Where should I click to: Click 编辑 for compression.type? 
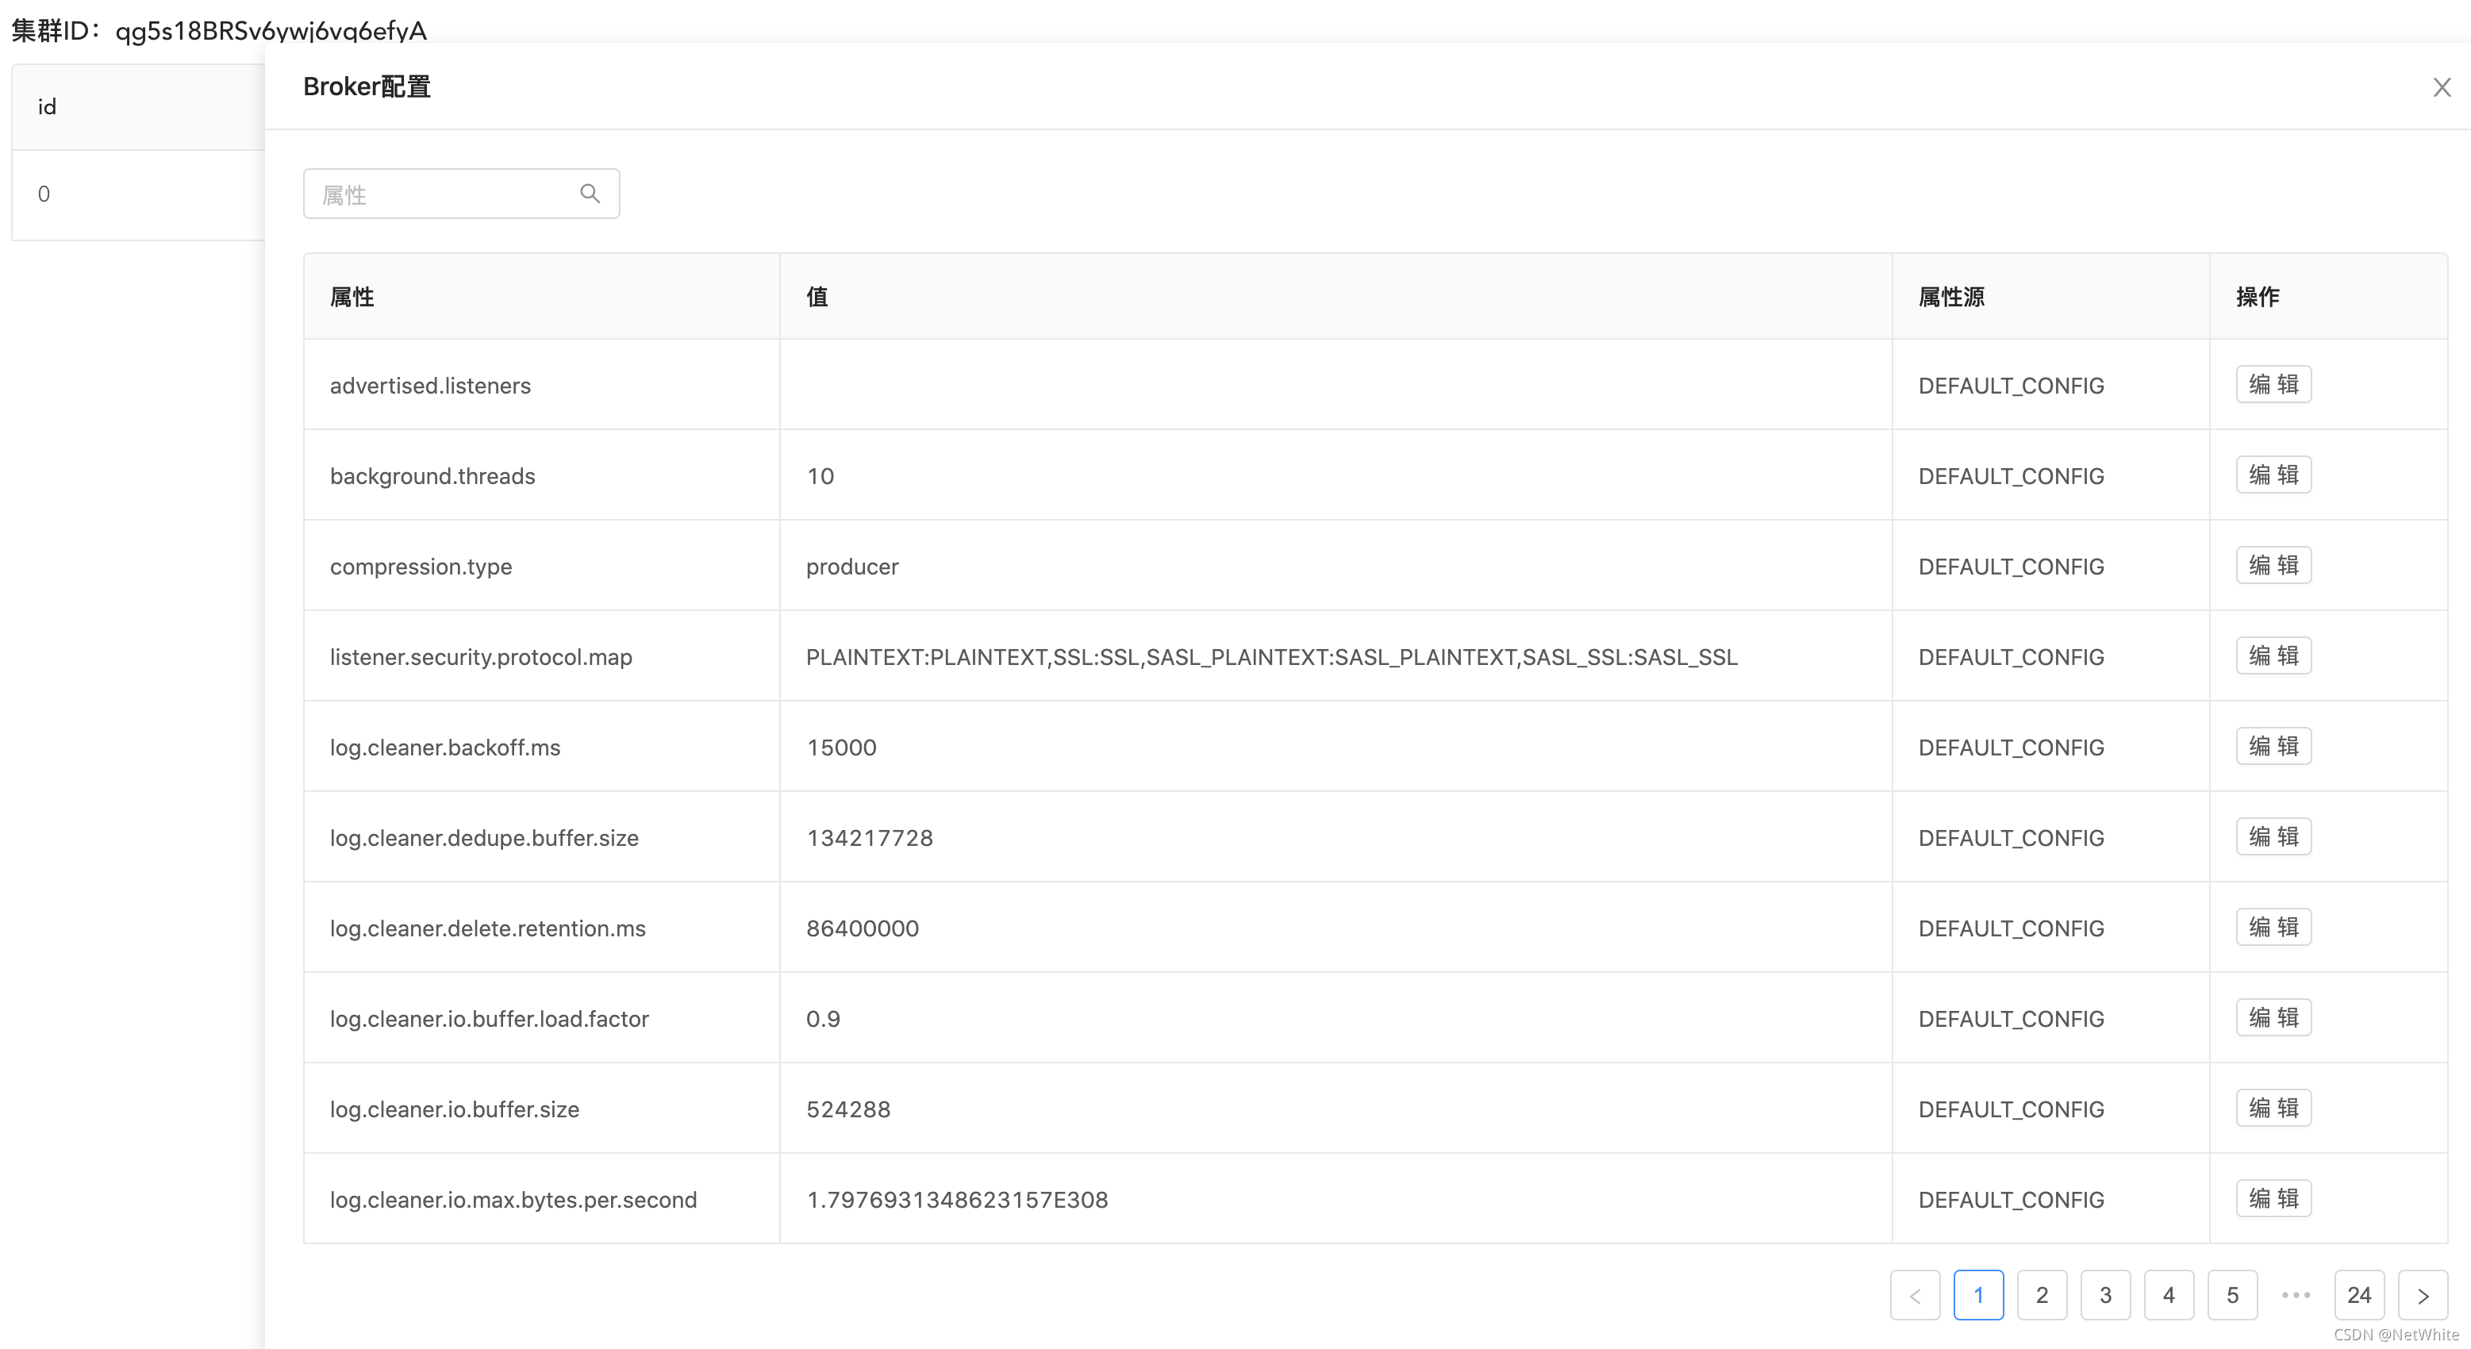click(x=2273, y=565)
